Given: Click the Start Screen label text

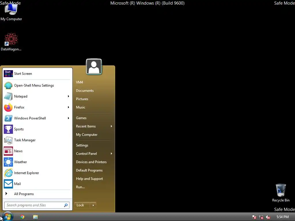Looking at the screenshot, I should tap(23, 74).
